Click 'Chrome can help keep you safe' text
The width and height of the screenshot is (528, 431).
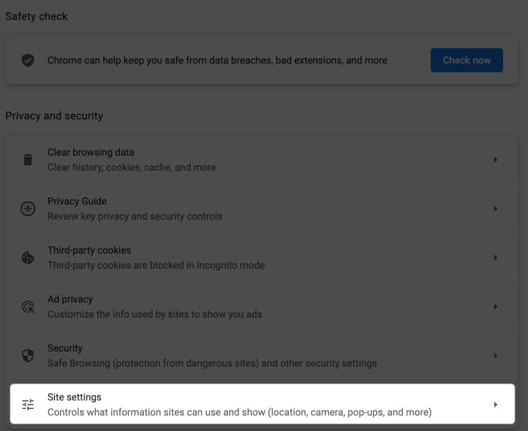(x=217, y=60)
